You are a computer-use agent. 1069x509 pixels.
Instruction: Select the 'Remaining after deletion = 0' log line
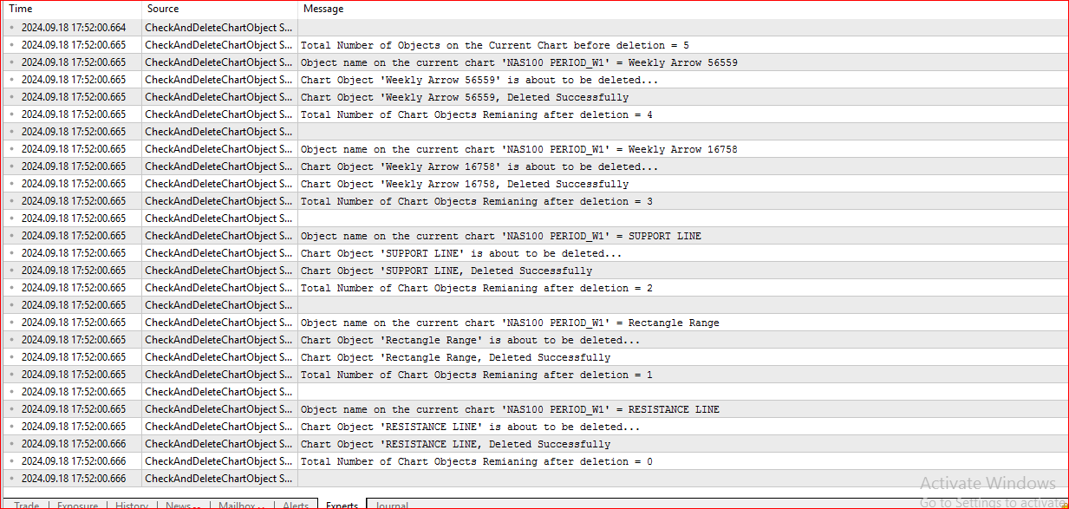click(520, 460)
